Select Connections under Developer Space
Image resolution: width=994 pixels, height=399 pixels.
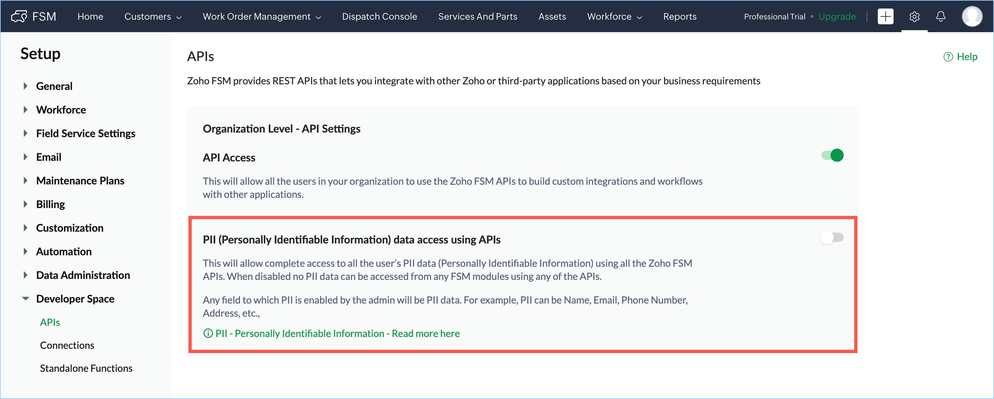pos(67,346)
